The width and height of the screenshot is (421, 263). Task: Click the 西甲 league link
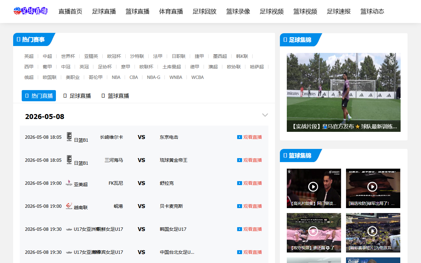pos(29,67)
